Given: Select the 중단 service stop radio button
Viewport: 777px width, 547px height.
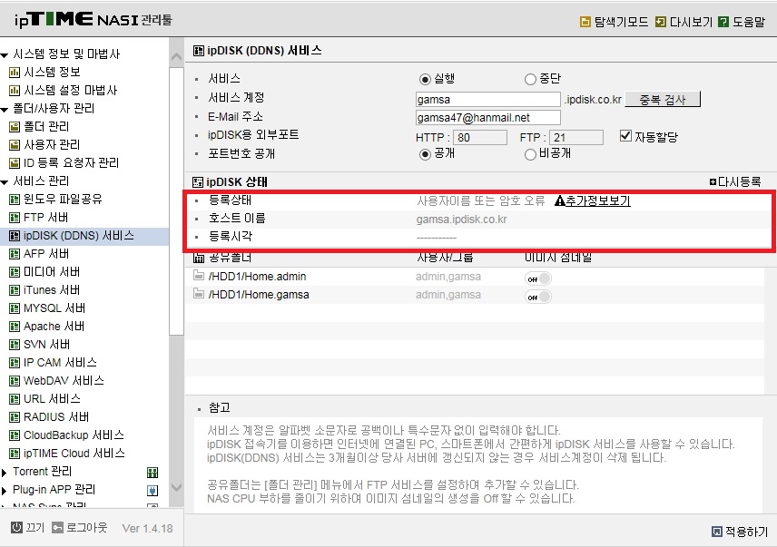Looking at the screenshot, I should point(530,79).
